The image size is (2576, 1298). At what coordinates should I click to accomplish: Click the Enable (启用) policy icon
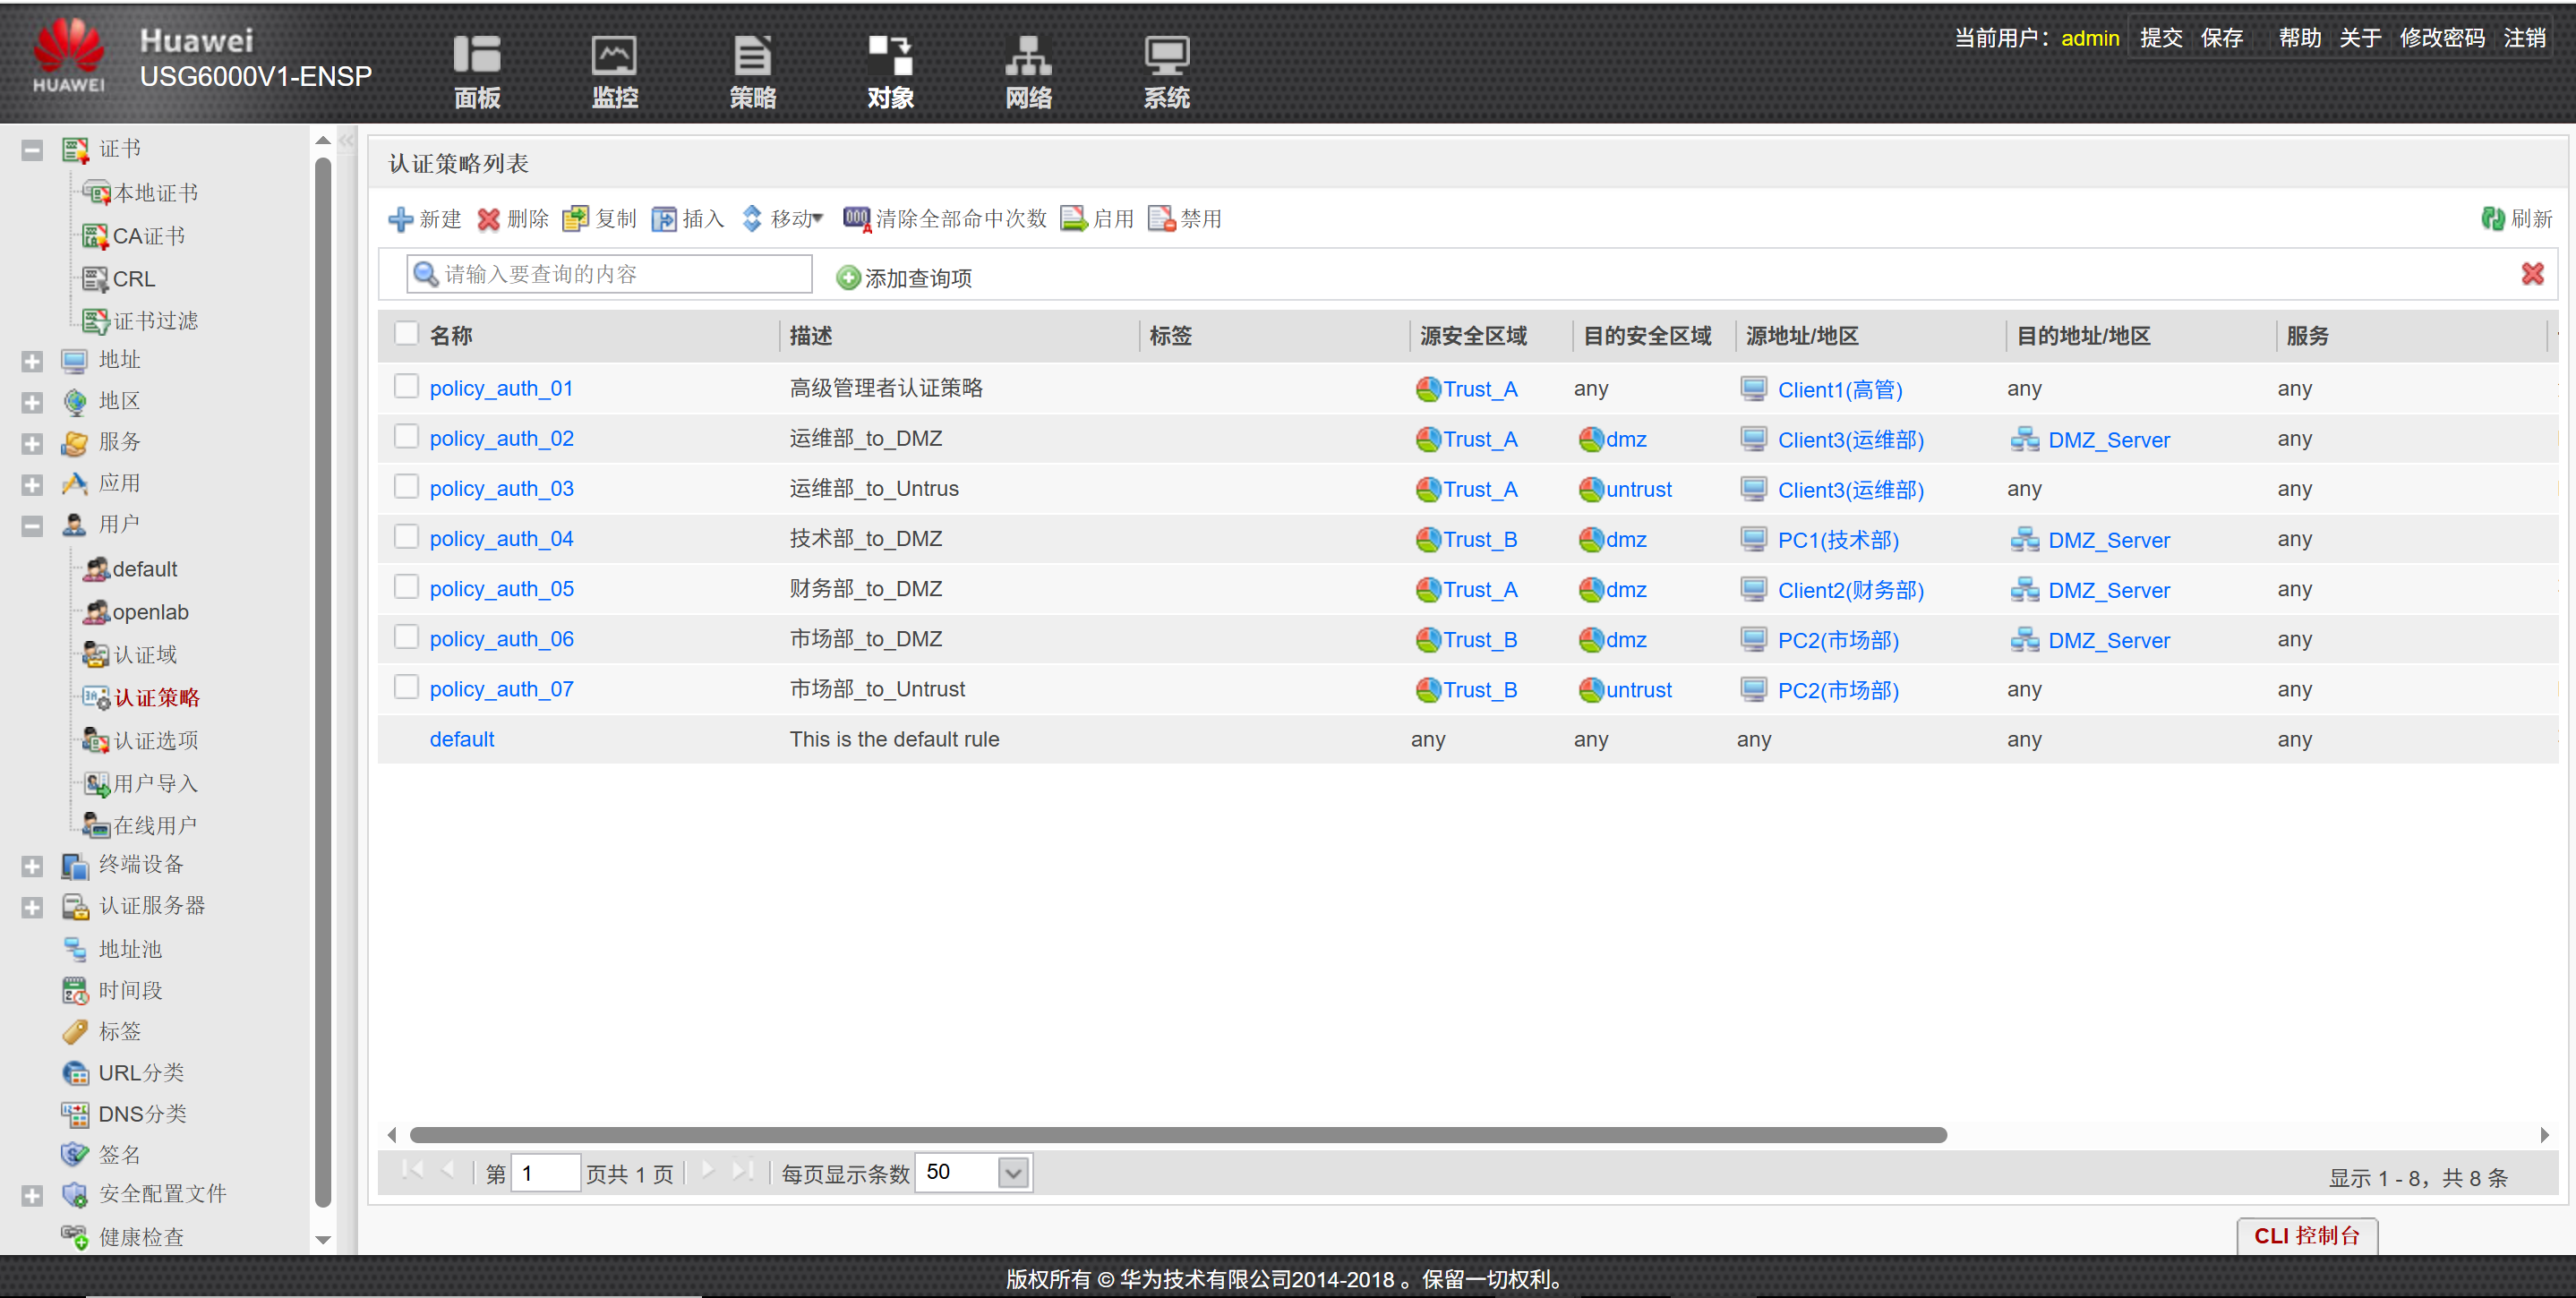click(1073, 219)
